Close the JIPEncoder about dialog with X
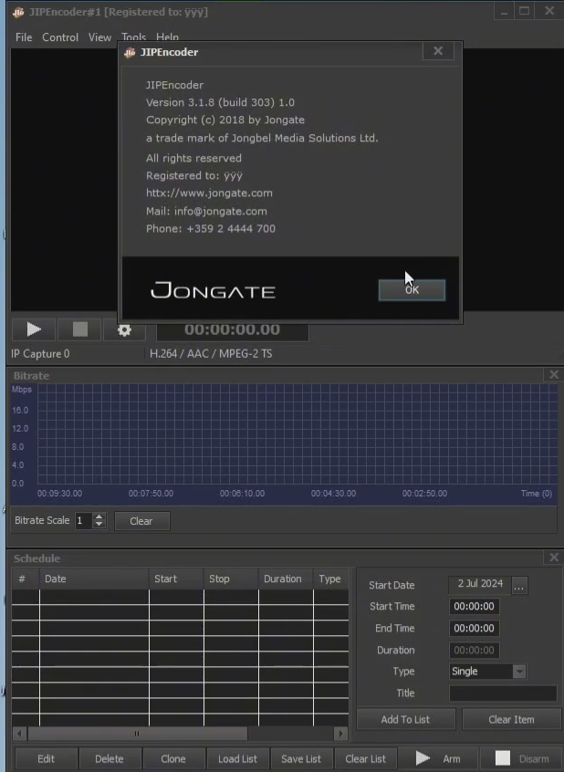The width and height of the screenshot is (564, 772). point(438,52)
